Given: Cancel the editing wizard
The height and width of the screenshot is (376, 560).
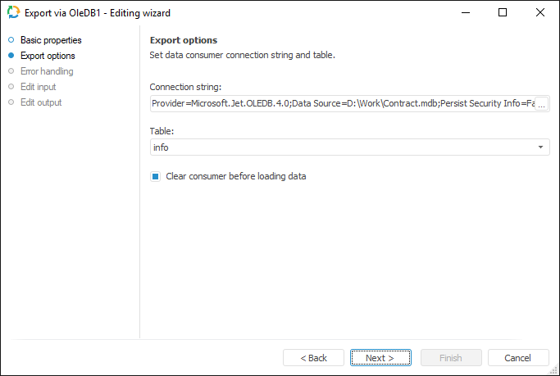Looking at the screenshot, I should (x=518, y=358).
